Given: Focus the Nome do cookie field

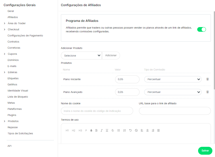Looking at the screenshot, I should click(x=97, y=111).
